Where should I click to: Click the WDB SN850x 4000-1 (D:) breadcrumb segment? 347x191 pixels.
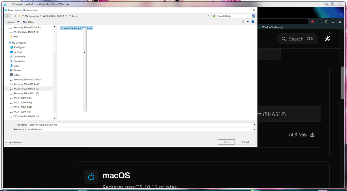click(56, 16)
